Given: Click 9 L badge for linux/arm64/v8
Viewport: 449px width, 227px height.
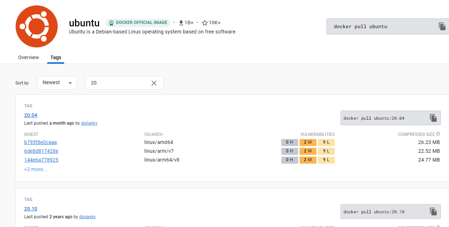Looking at the screenshot, I should (326, 160).
